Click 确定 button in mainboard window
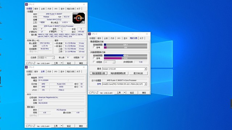The height and width of the screenshot is (130, 232). tap(81, 126)
